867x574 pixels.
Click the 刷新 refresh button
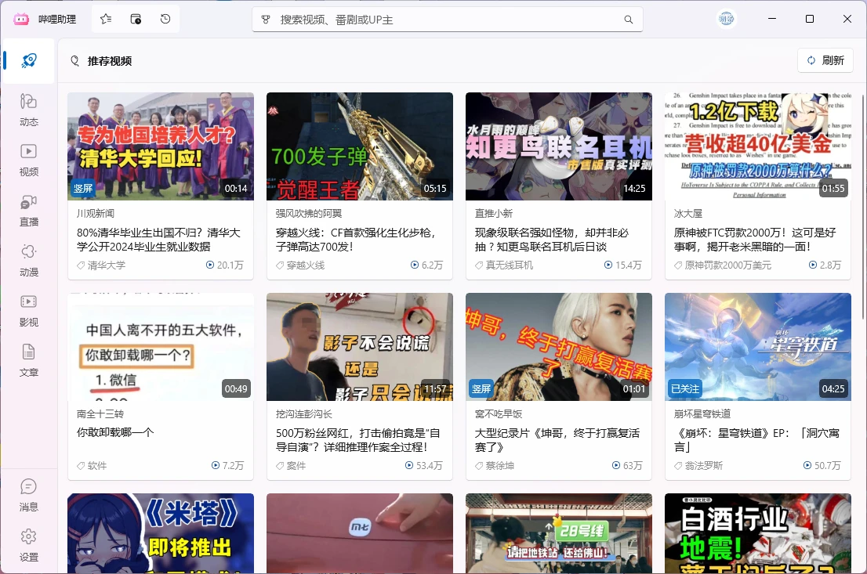coord(825,60)
